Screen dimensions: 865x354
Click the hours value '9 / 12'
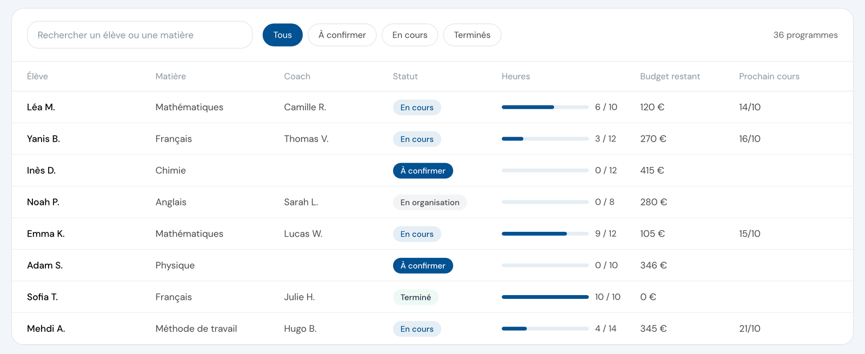[x=605, y=233]
